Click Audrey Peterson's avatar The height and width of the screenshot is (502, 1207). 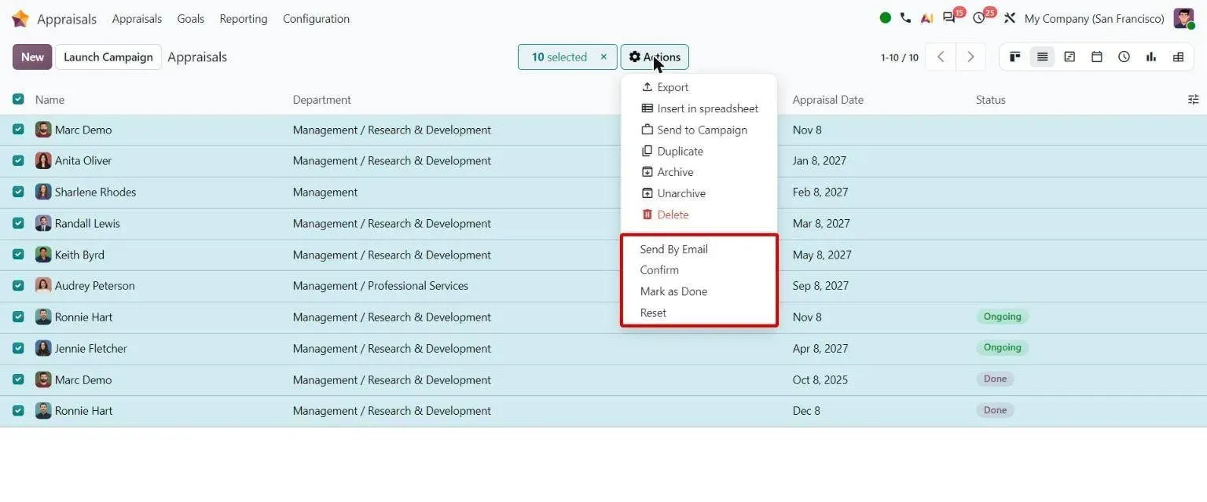click(x=43, y=285)
